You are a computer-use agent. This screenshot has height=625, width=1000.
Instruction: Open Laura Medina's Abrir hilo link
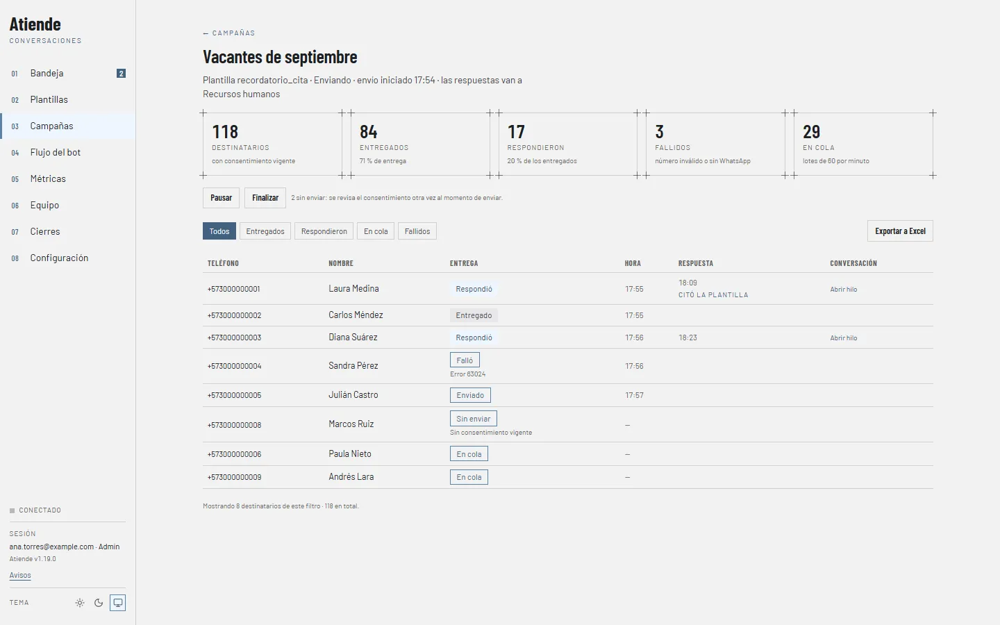tap(844, 290)
